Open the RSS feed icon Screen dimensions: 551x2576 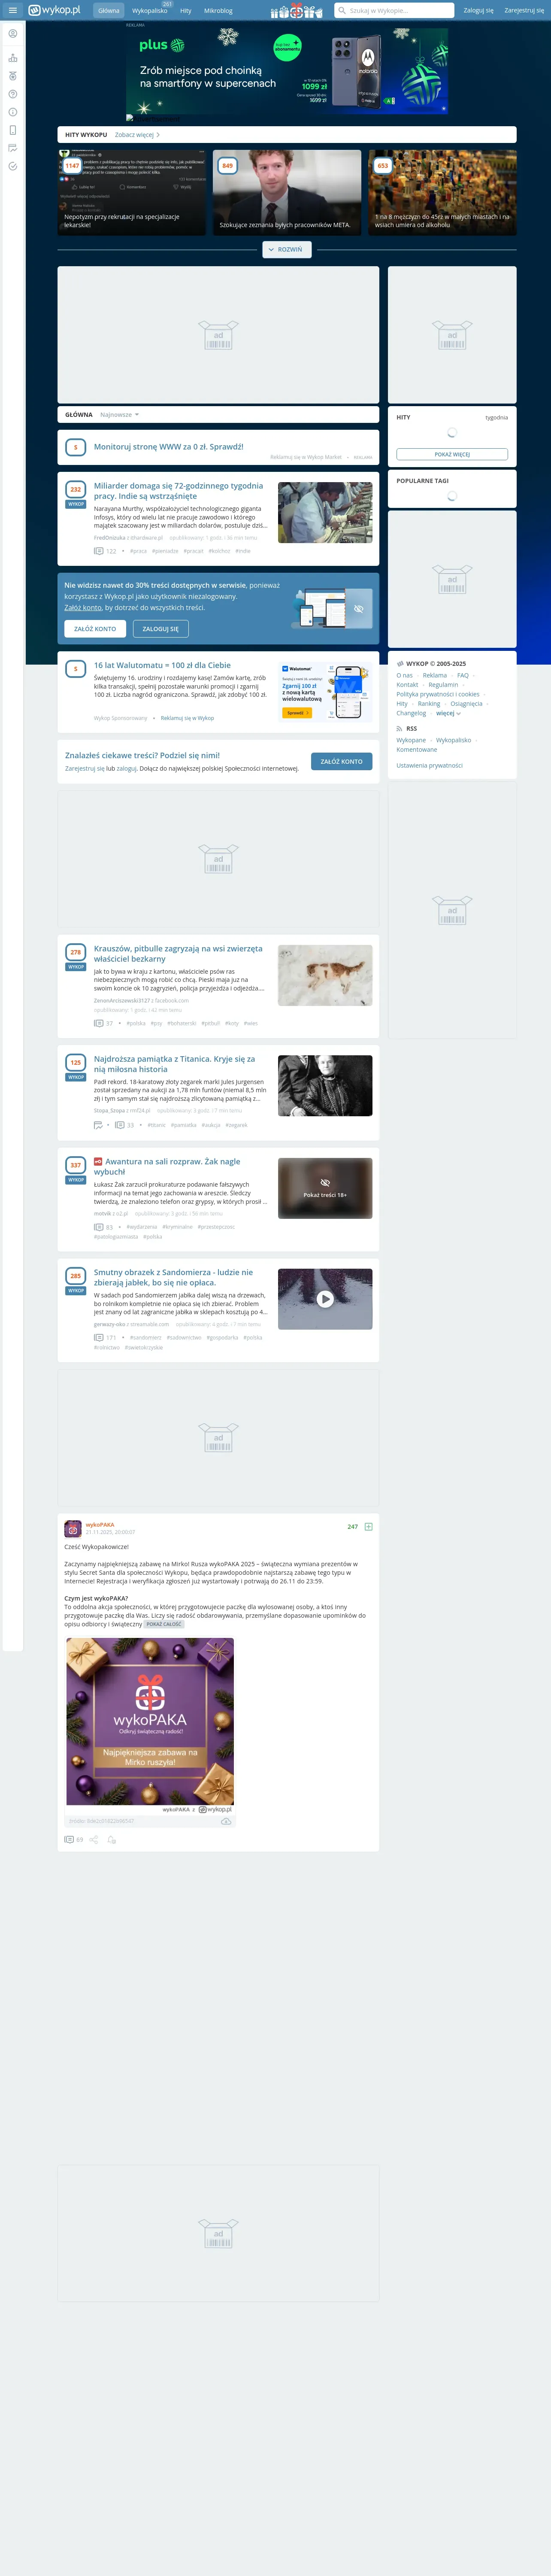[x=400, y=729]
